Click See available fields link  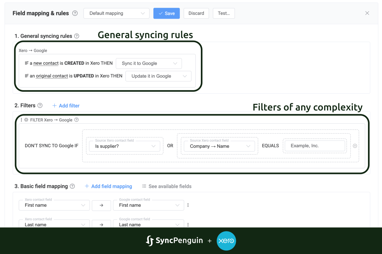point(167,186)
